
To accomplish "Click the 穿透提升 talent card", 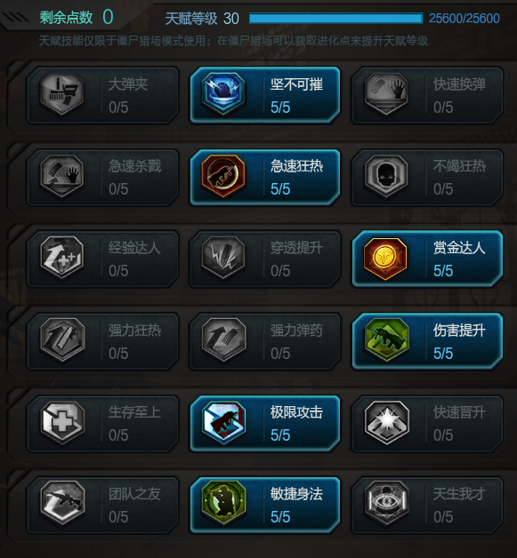I will pos(265,259).
